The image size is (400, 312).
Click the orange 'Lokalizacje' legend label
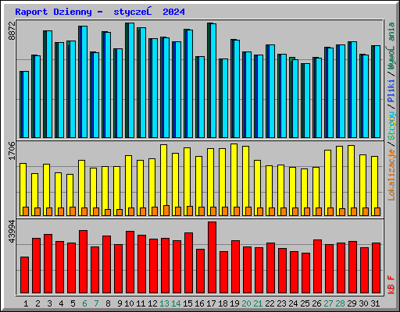(x=391, y=175)
